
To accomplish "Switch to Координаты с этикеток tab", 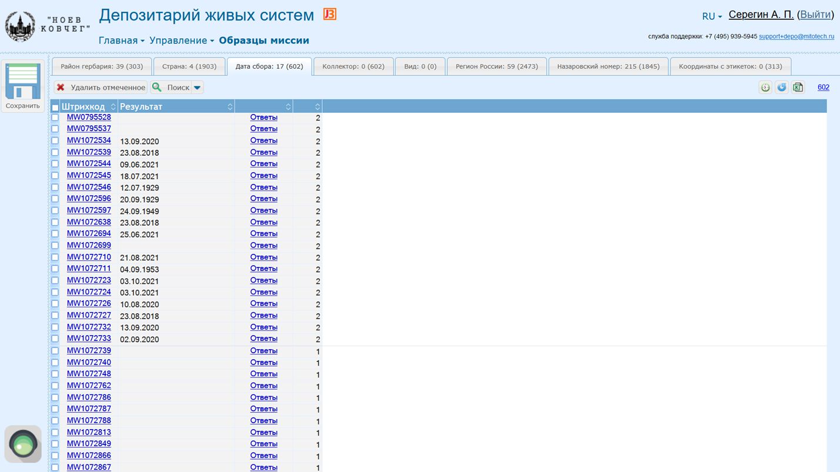I will click(x=731, y=66).
